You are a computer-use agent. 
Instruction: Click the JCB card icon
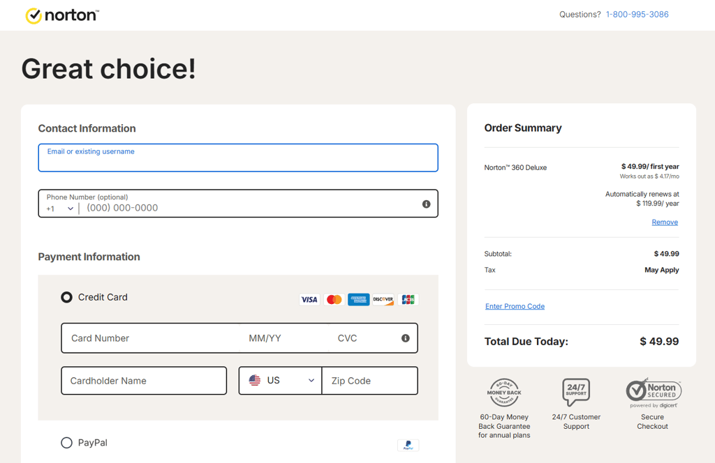point(408,300)
